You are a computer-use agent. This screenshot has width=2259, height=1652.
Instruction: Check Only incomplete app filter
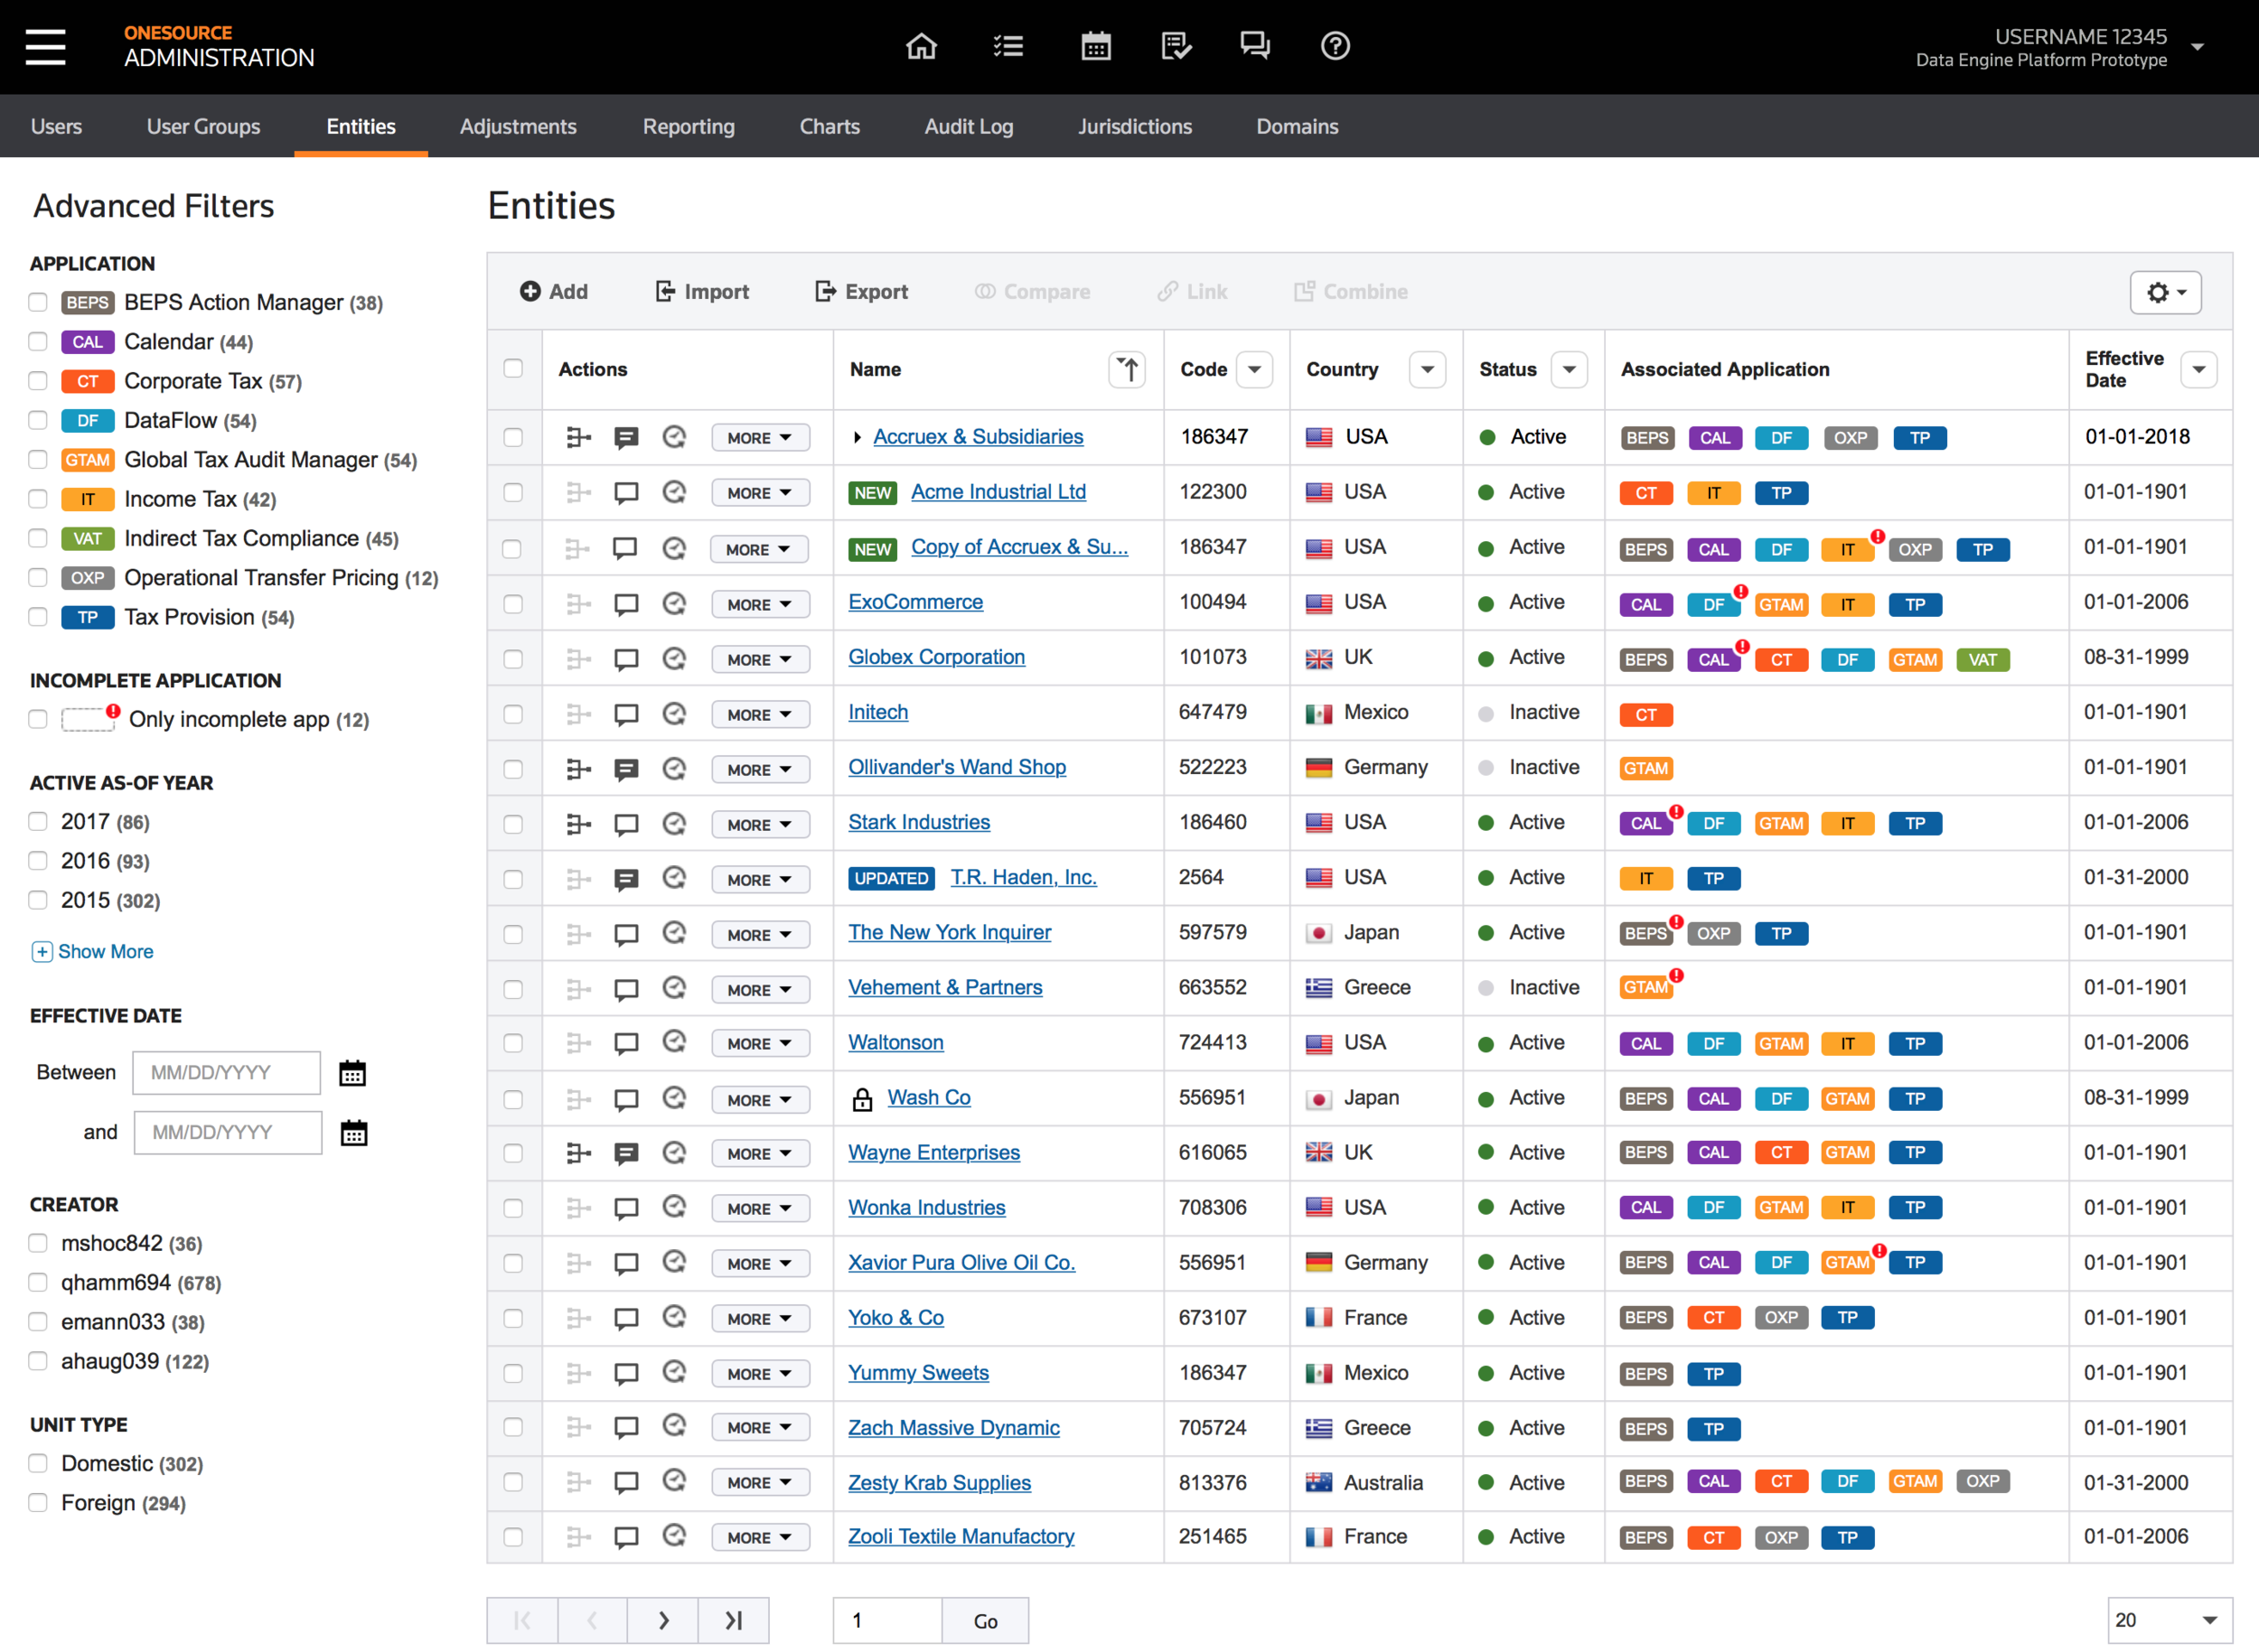pyautogui.click(x=38, y=719)
